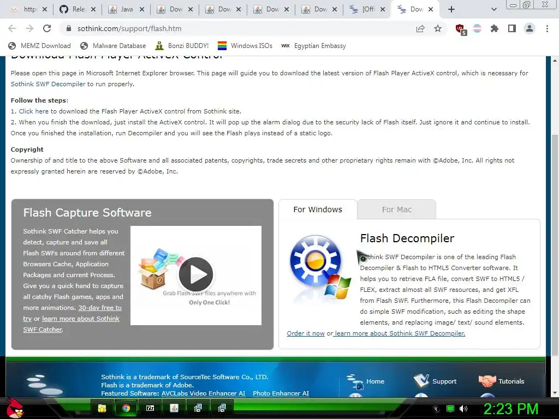Click the forward navigation arrow
Viewport: 559px width, 419px height.
coord(29,28)
